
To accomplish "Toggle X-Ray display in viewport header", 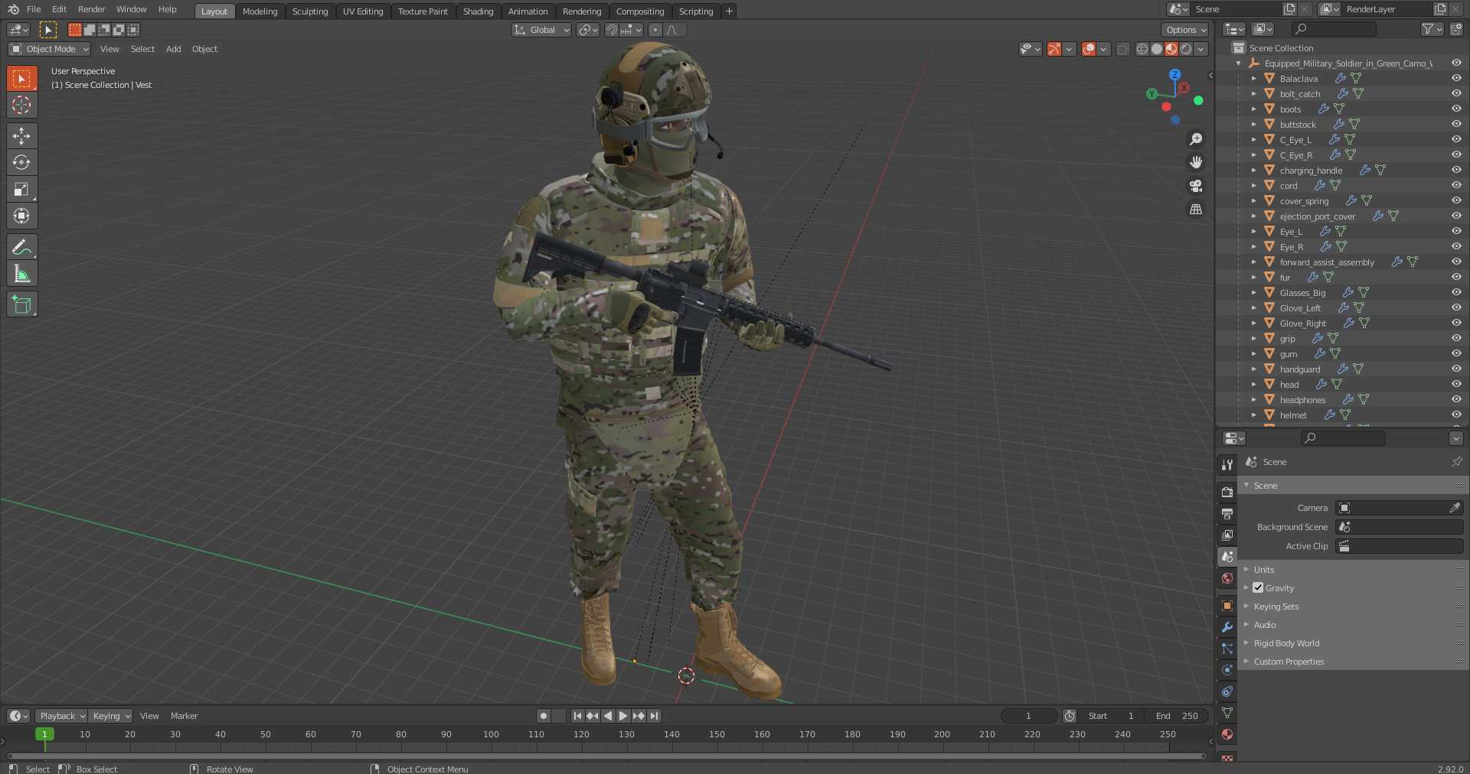I will (1122, 49).
